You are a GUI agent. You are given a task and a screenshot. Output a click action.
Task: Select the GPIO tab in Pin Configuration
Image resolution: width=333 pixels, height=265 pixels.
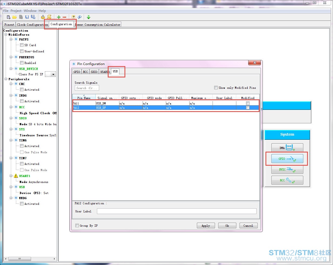(x=77, y=72)
